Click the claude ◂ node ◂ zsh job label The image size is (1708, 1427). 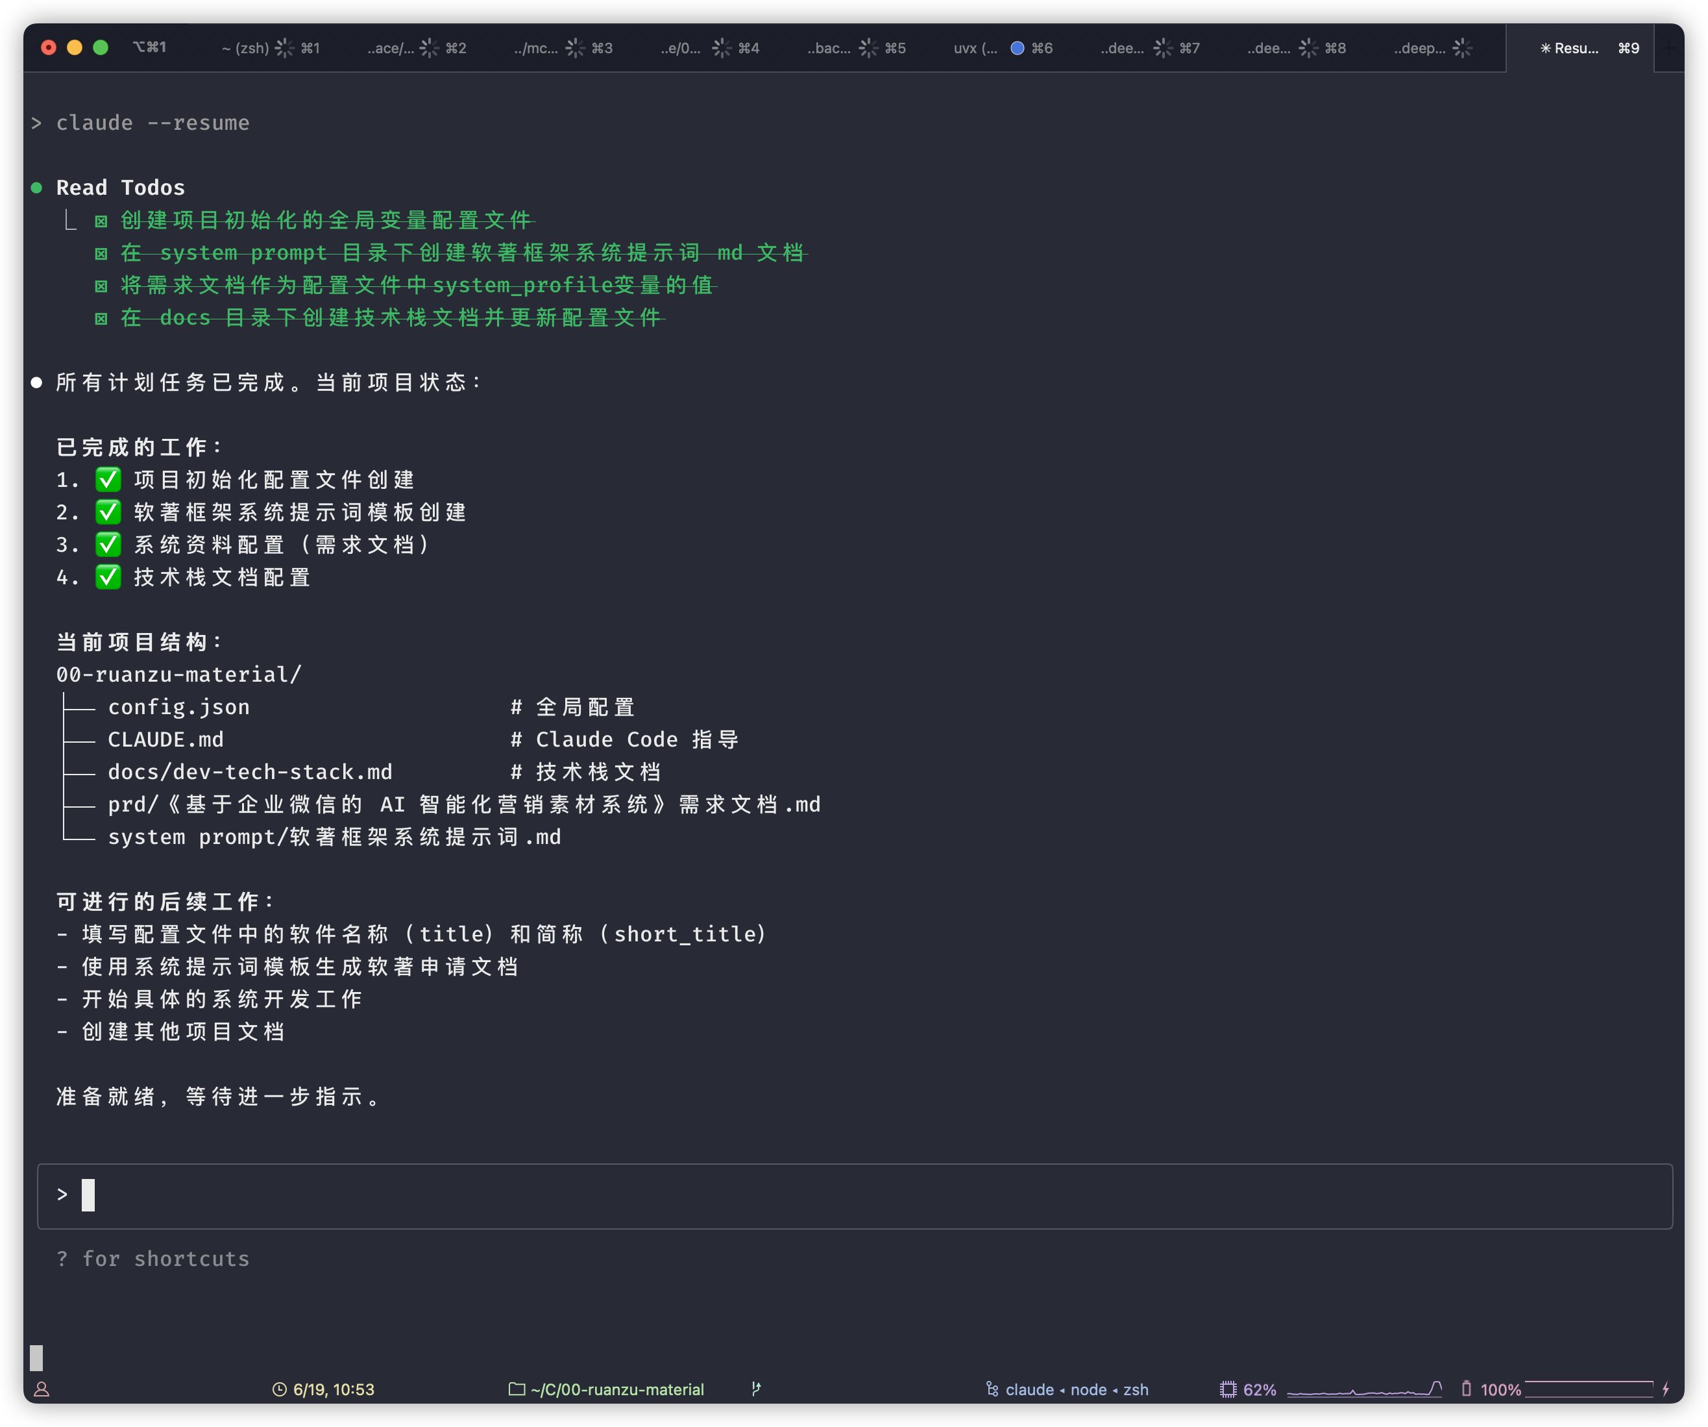click(1077, 1389)
